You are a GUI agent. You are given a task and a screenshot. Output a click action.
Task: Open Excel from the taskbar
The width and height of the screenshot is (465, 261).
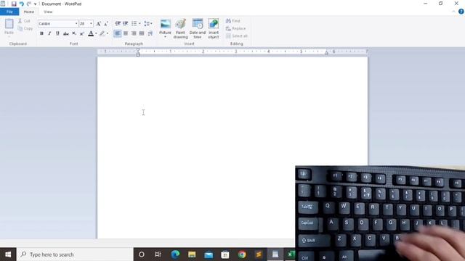point(291,254)
